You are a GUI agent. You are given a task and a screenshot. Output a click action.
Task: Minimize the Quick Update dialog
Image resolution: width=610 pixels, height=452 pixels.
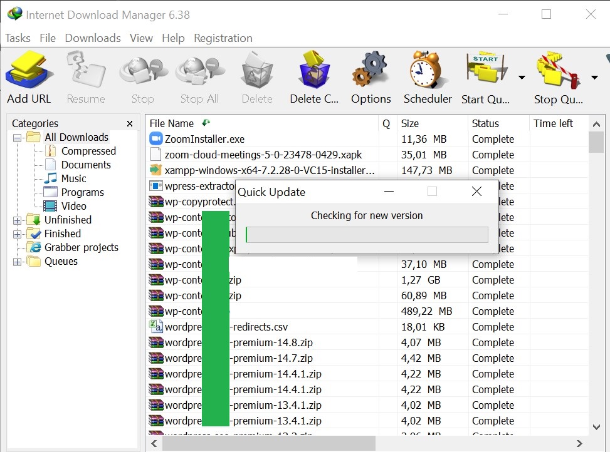[x=389, y=192]
